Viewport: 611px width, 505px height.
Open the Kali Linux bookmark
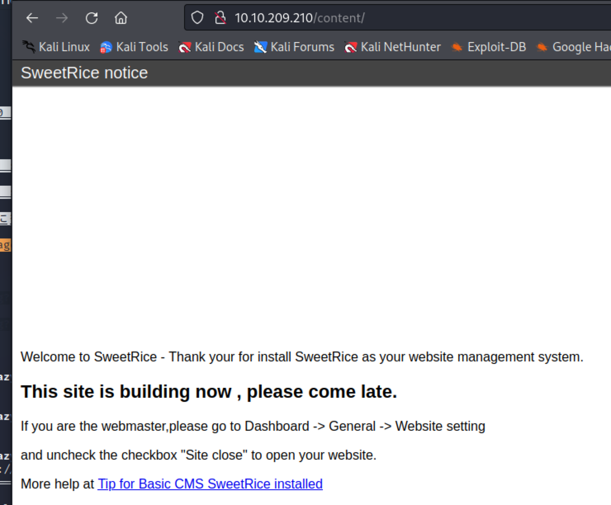56,47
